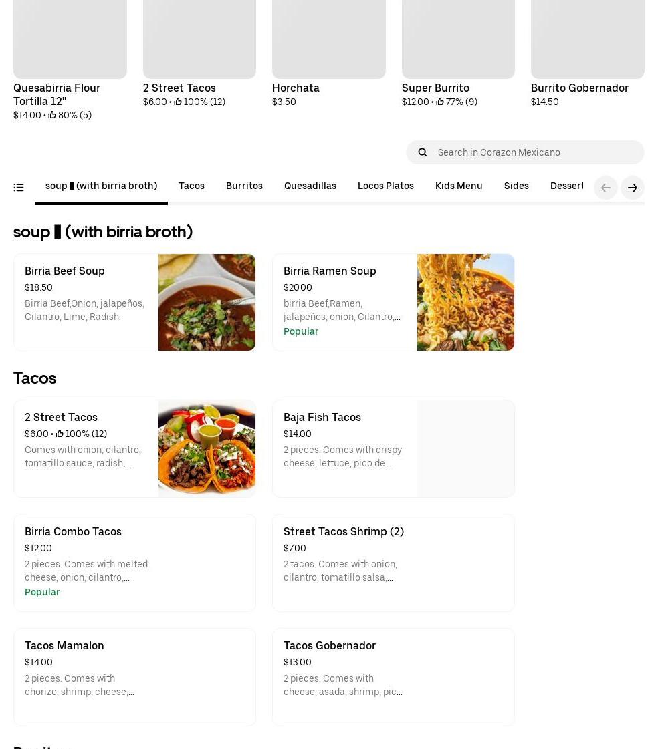Image resolution: width=658 pixels, height=749 pixels.
Task: Switch to the Tacos tab
Action: [x=191, y=186]
